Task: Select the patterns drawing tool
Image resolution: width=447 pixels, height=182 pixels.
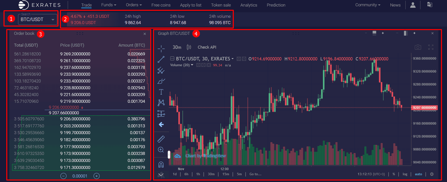Action: [x=161, y=103]
